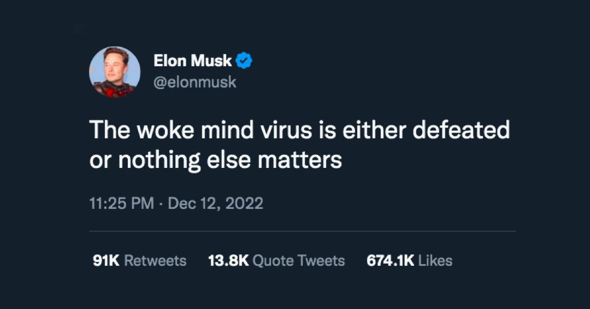This screenshot has width=590, height=309.
Task: Show the Likes label list
Action: point(435,261)
